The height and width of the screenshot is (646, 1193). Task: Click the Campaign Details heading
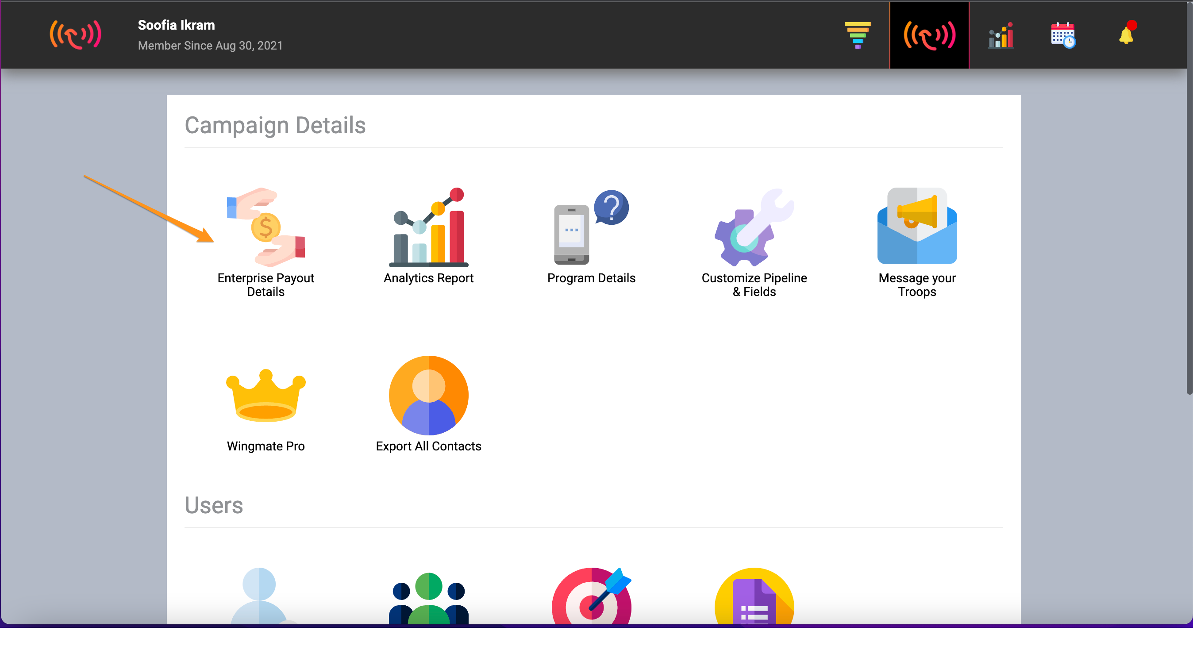(275, 125)
